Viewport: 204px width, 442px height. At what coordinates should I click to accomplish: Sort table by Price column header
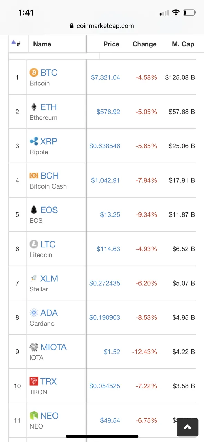click(x=111, y=44)
